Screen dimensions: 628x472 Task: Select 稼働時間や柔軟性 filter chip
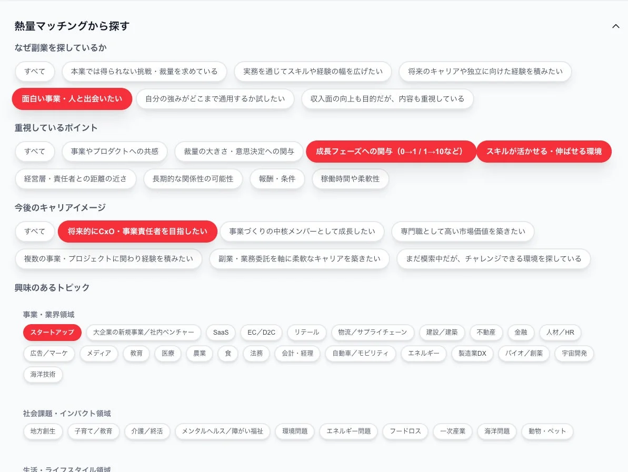(350, 178)
